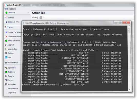Click the User icon in sidebar

click(6, 57)
